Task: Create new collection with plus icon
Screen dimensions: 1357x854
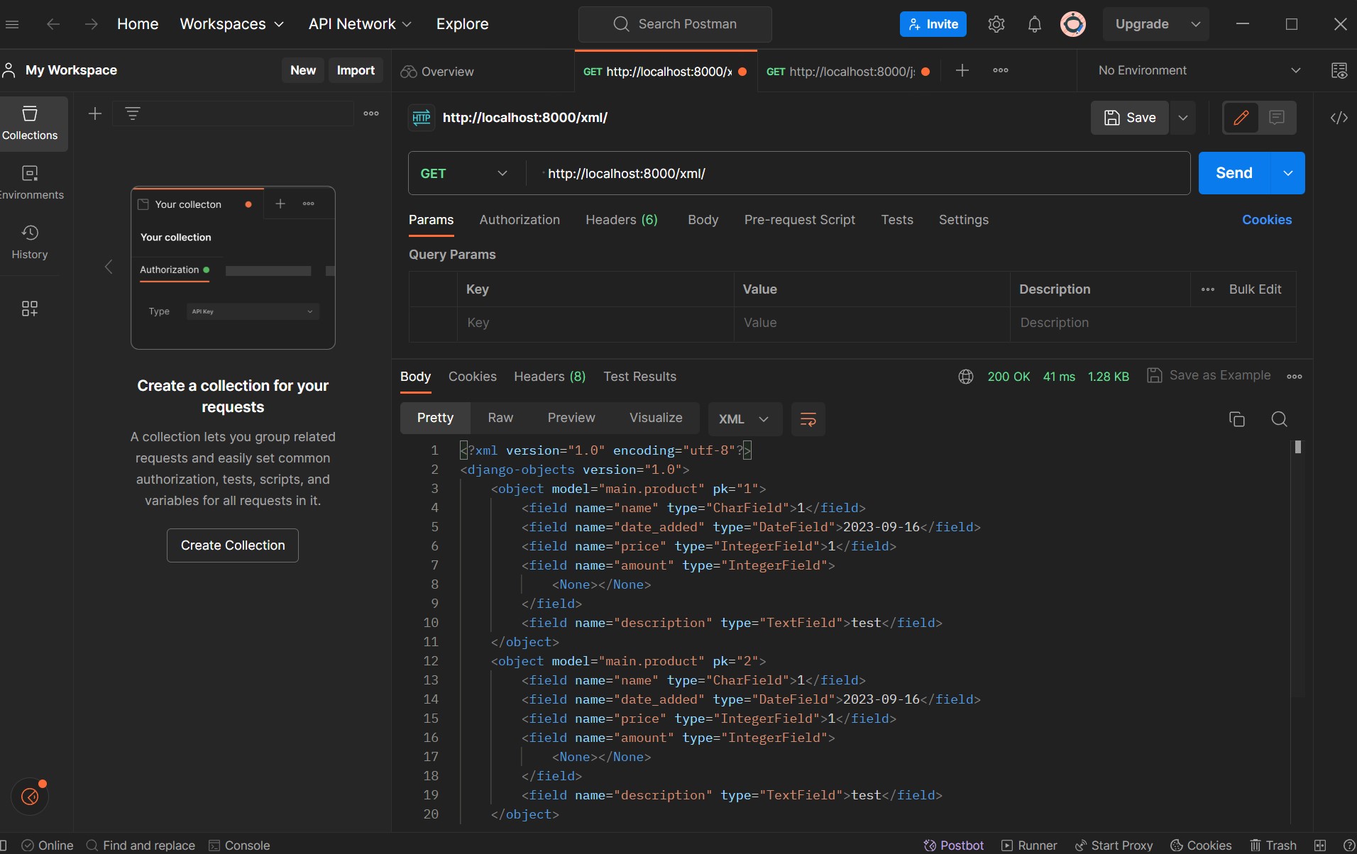Action: coord(95,113)
